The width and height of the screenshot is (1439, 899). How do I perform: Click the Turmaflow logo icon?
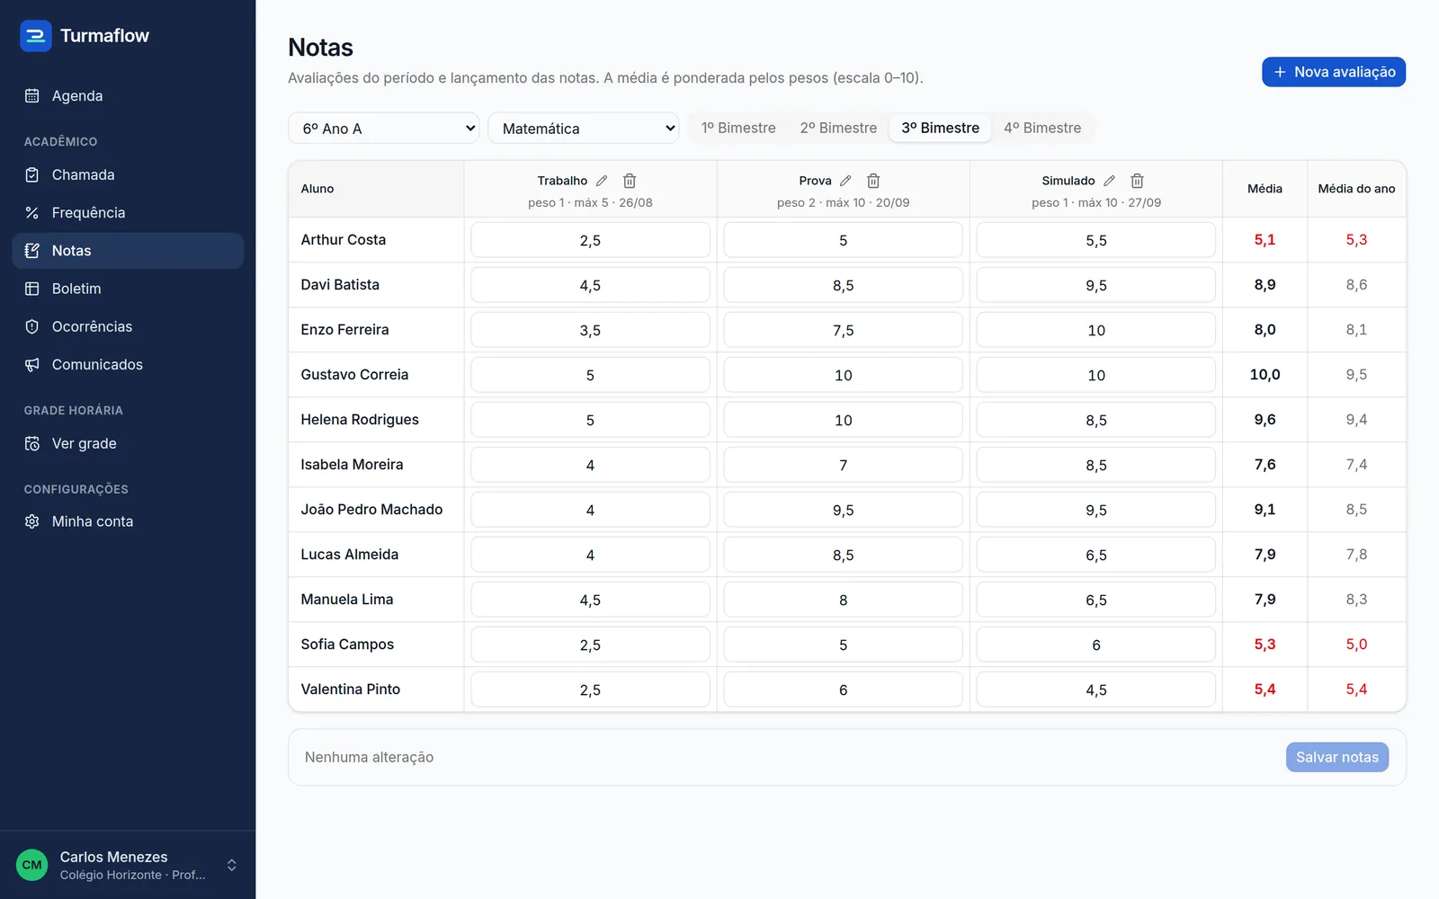point(36,36)
